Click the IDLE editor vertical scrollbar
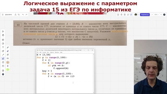167x94 pixels. pyautogui.click(x=94, y=74)
